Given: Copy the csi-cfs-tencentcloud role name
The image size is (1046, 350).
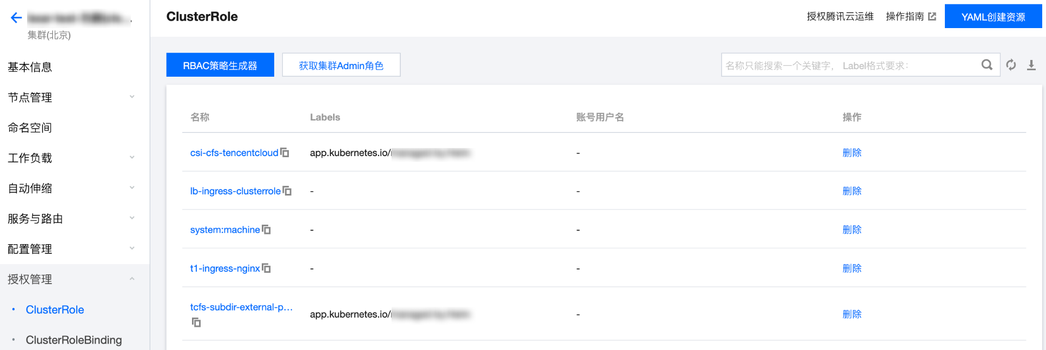Looking at the screenshot, I should pos(285,153).
